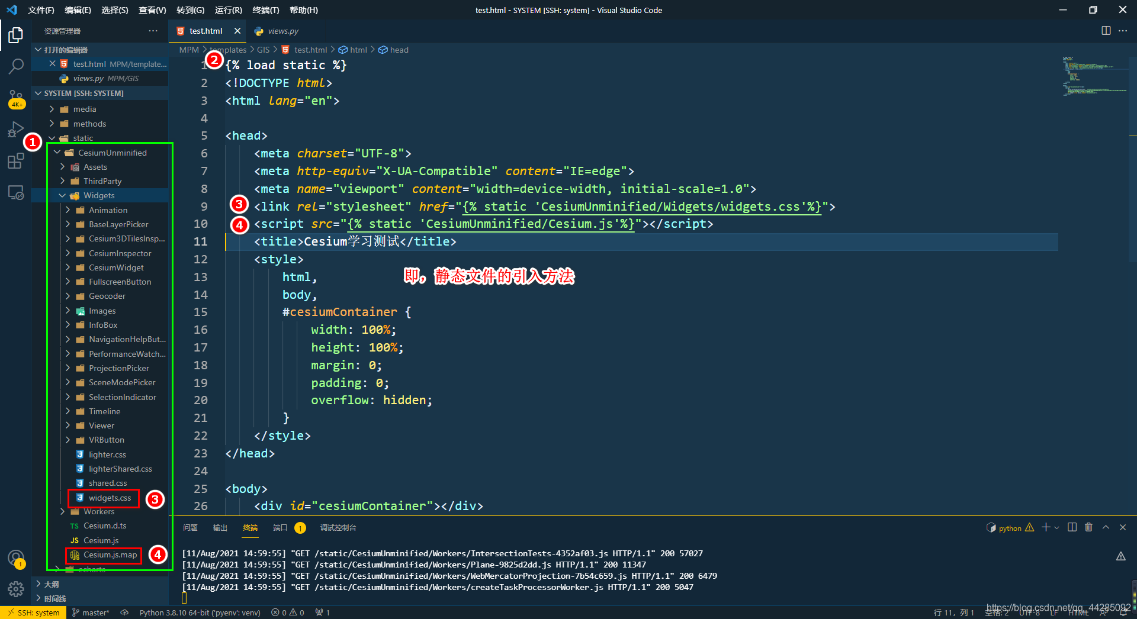The height and width of the screenshot is (619, 1137).
Task: Switch to the 输出 panel tab
Action: [220, 527]
